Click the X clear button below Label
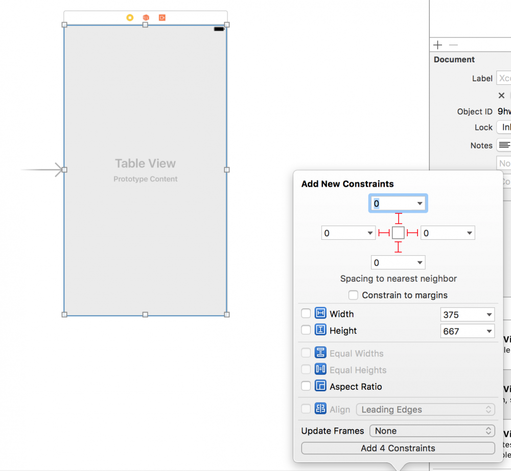This screenshot has width=511, height=471. coord(501,95)
